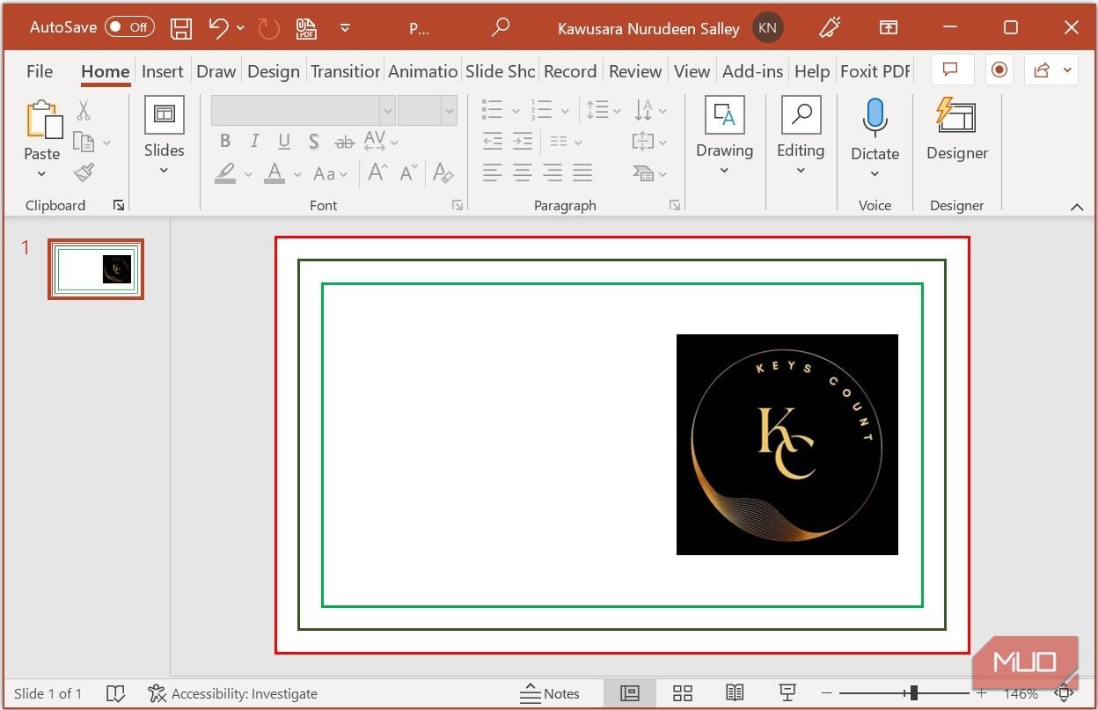Click the Redo icon
The height and width of the screenshot is (710, 1098).
(268, 28)
